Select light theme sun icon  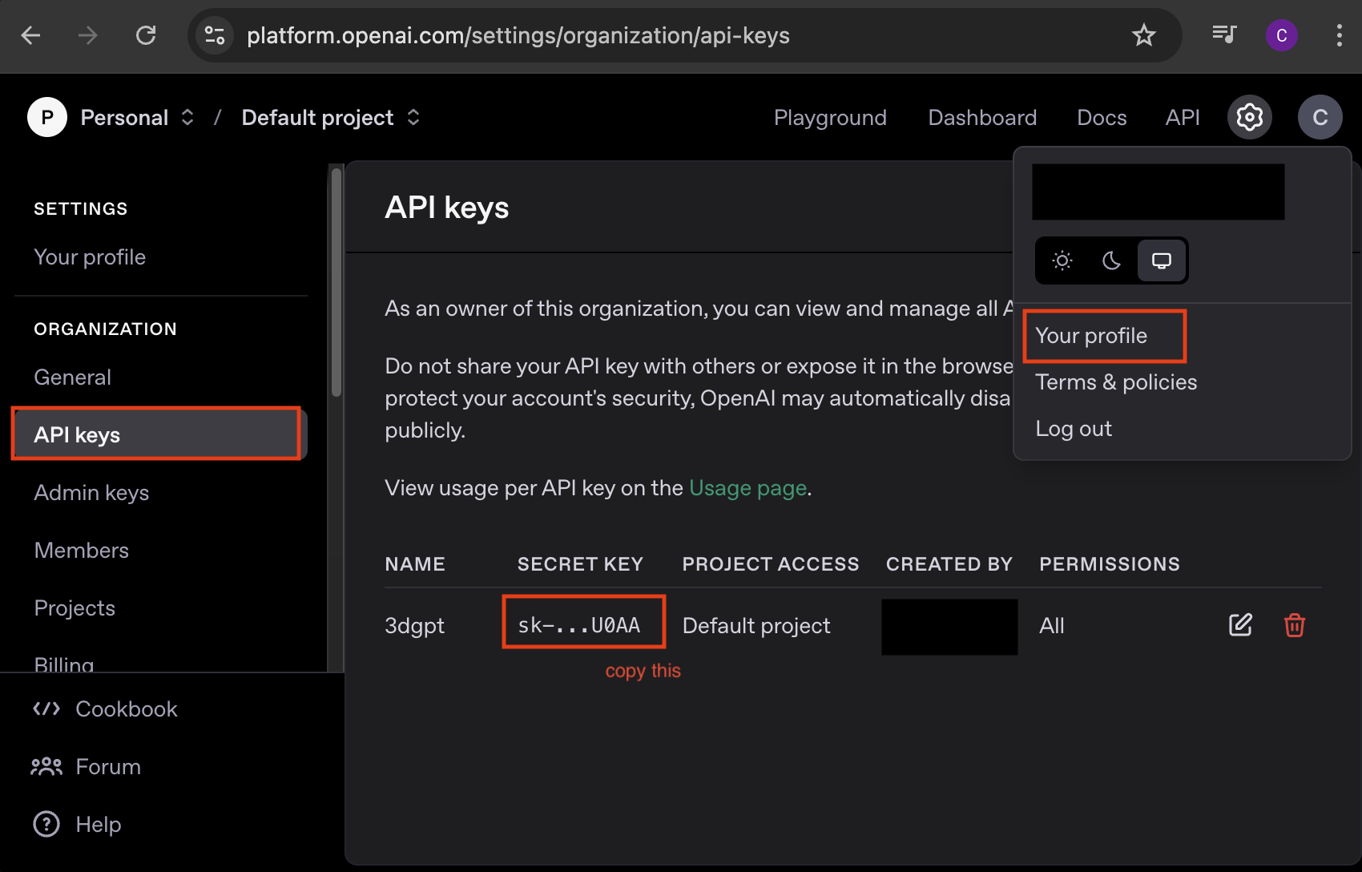pos(1062,260)
